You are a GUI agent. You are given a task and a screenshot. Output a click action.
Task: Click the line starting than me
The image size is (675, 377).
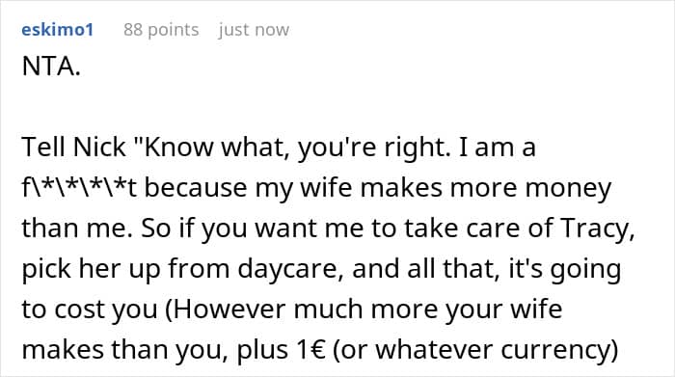(329, 229)
